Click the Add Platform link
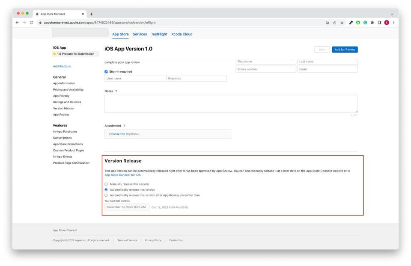Viewport: 411px width, 266px height. click(62, 66)
